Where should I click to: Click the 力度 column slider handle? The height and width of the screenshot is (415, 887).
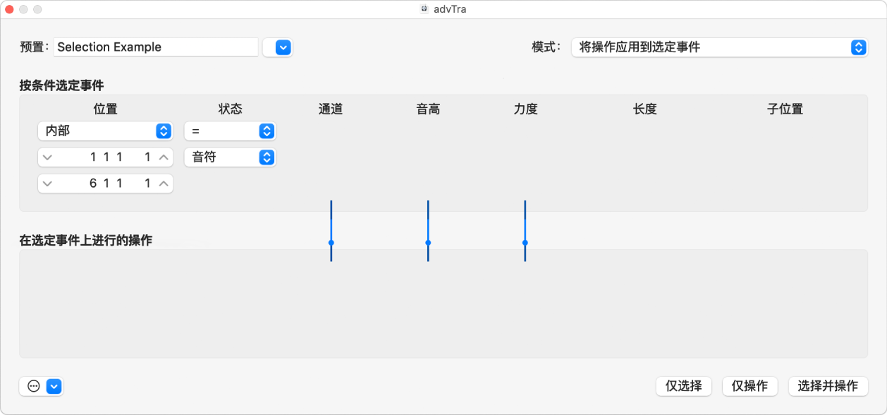coord(525,243)
